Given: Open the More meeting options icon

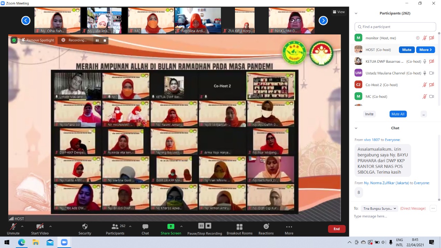Looking at the screenshot, I should coord(289,227).
